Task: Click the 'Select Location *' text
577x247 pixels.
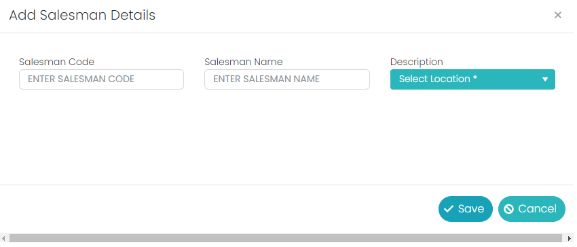Action: click(x=438, y=79)
